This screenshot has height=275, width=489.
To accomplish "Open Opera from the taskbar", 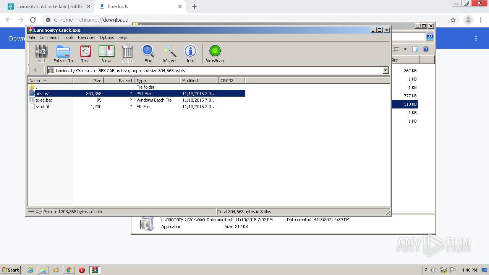I will [x=82, y=270].
